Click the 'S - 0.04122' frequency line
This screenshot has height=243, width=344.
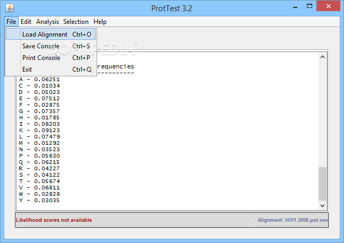click(x=39, y=175)
